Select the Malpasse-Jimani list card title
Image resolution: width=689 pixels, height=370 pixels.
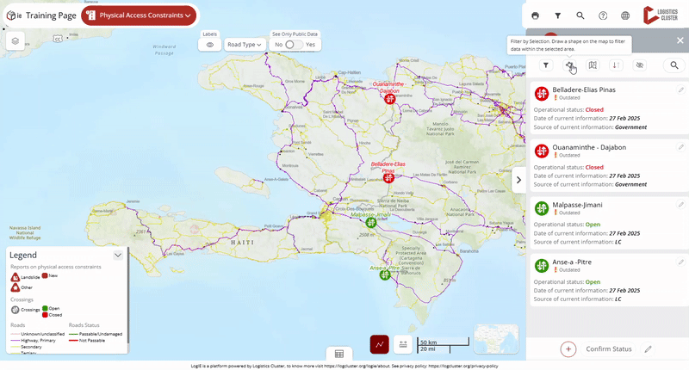tap(577, 205)
